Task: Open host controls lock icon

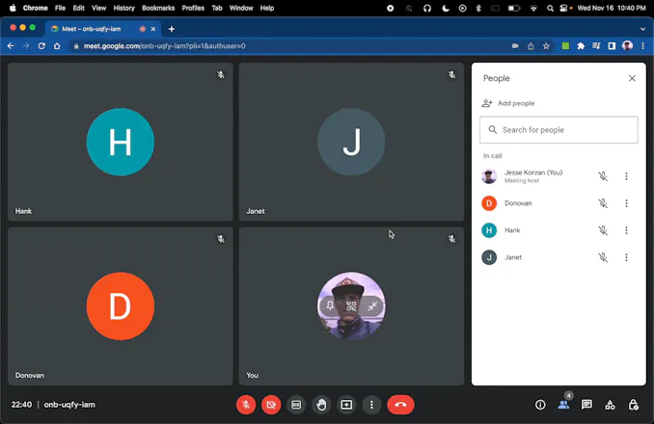Action: pos(633,405)
